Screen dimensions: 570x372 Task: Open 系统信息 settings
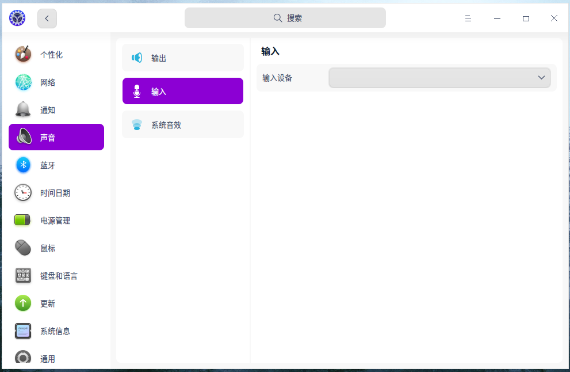(56, 331)
